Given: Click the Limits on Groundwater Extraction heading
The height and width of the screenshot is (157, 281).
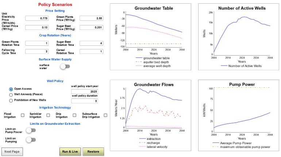Looking at the screenshot, I should click(x=55, y=124).
